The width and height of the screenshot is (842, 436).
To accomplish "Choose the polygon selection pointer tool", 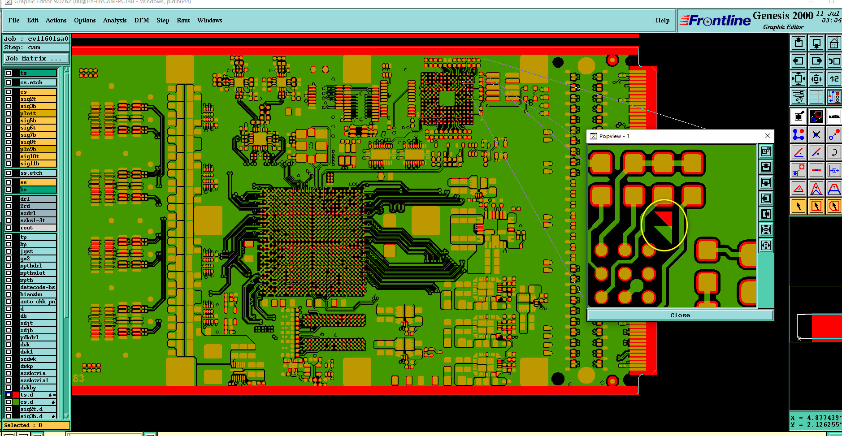I will coord(834,206).
